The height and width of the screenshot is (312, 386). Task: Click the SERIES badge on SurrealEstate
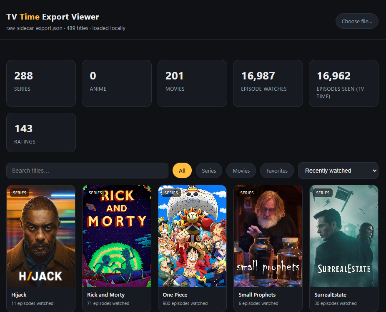(x=323, y=193)
